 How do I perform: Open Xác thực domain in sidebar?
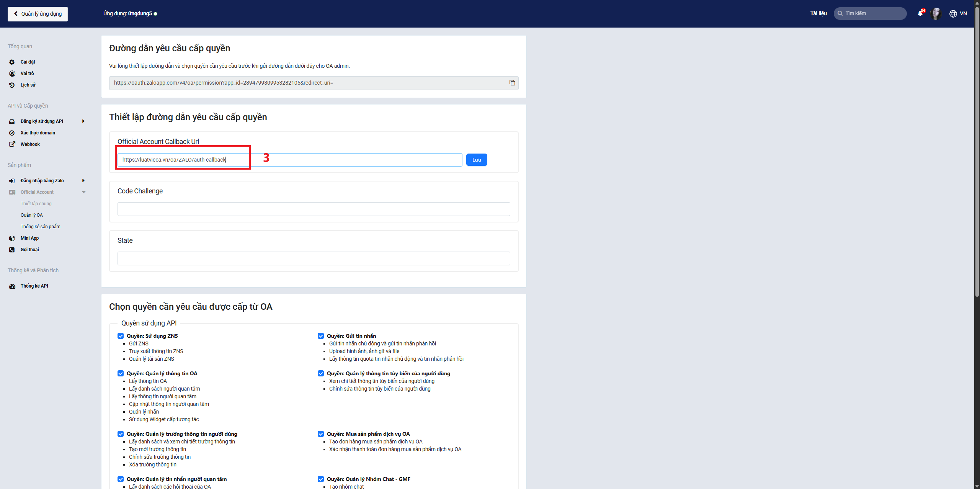[x=38, y=133]
